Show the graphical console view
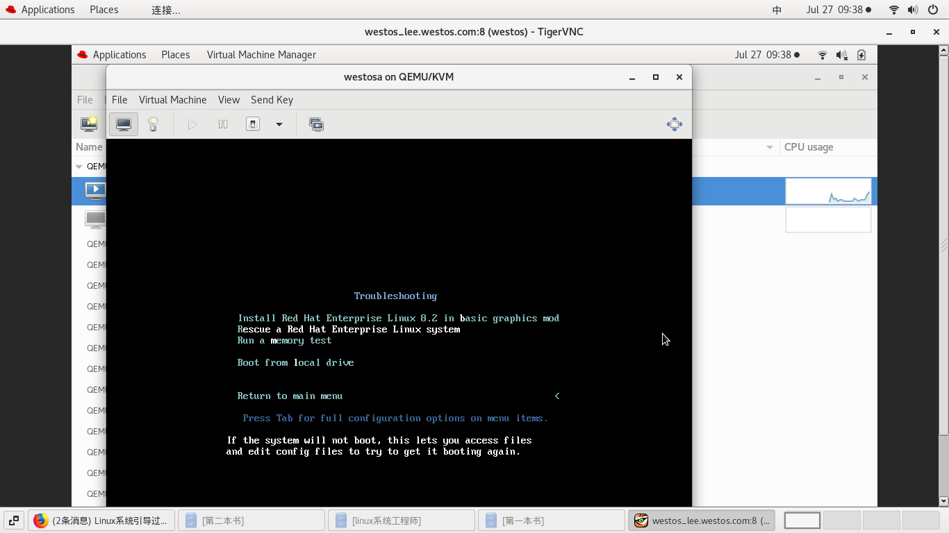This screenshot has width=949, height=533. (124, 124)
